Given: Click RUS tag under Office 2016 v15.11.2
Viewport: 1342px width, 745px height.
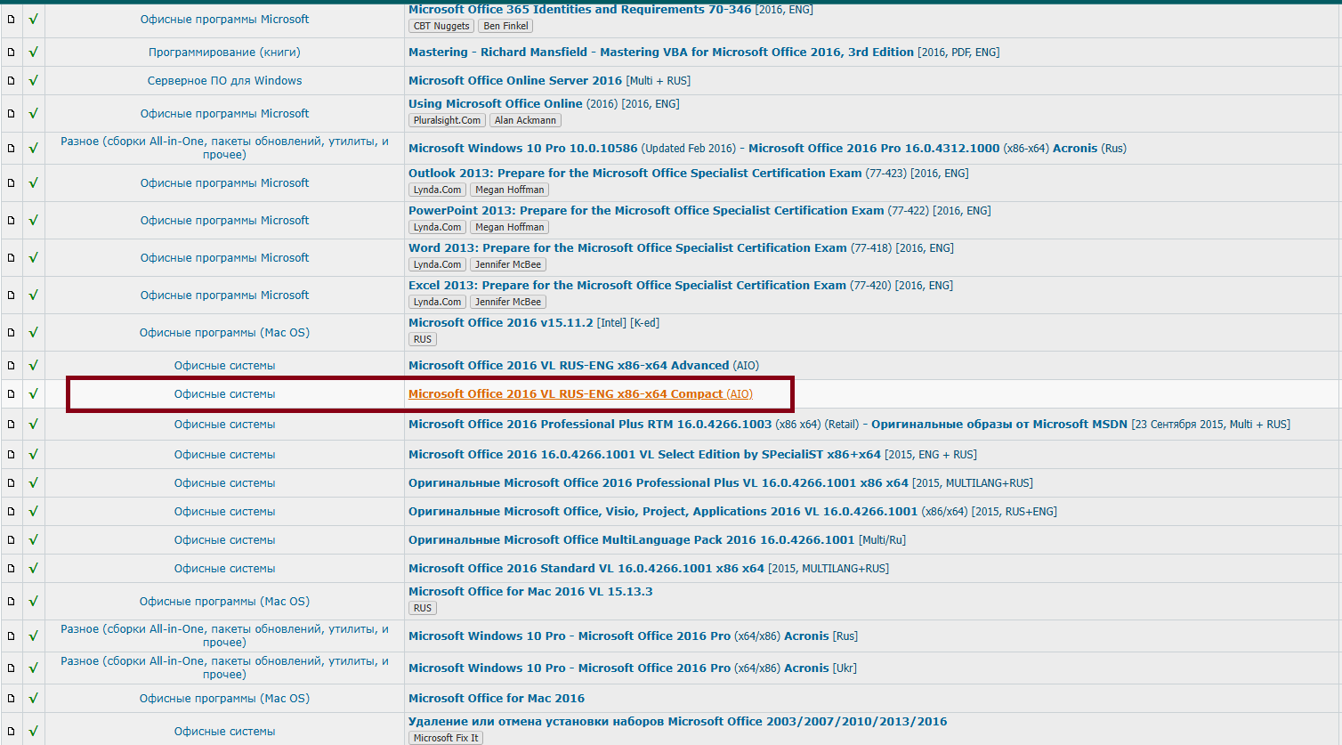Looking at the screenshot, I should (423, 339).
